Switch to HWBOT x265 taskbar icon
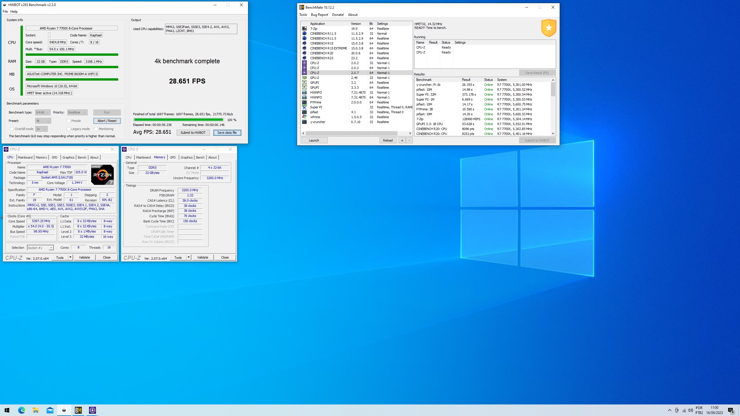 (64, 410)
